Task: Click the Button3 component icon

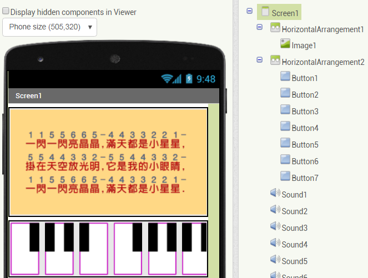Action: coord(285,109)
